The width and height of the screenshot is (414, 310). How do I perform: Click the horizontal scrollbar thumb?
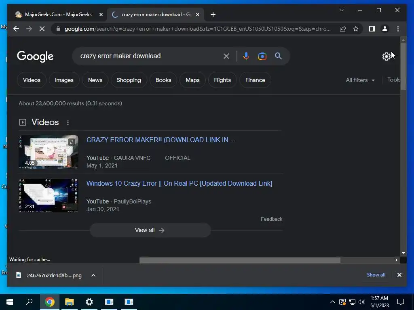240,260
